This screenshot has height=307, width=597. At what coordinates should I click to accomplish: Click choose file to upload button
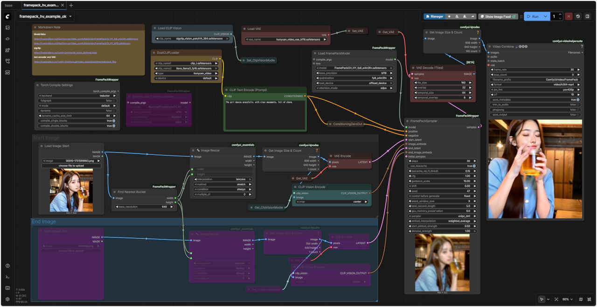(71, 166)
